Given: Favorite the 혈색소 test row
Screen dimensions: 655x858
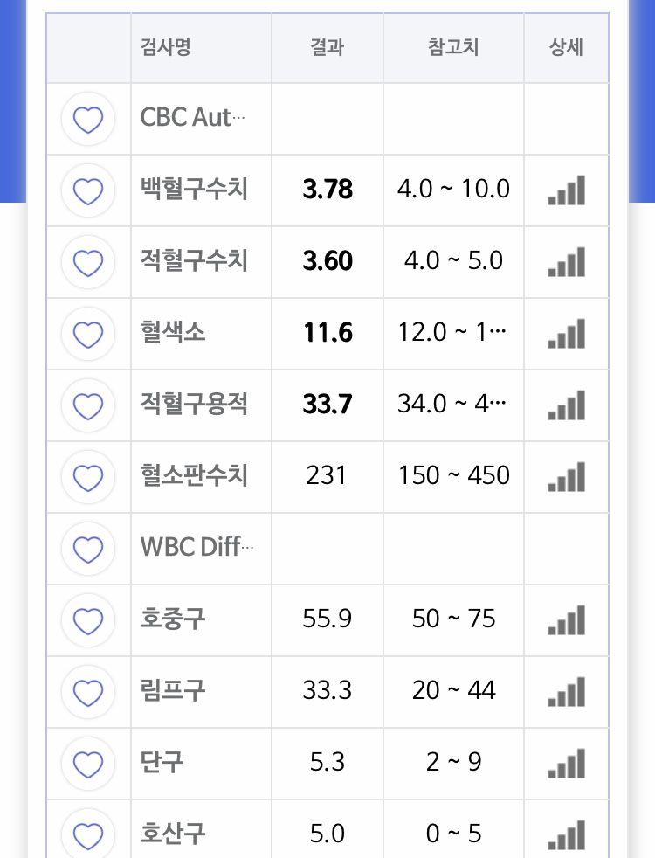Looking at the screenshot, I should [88, 334].
